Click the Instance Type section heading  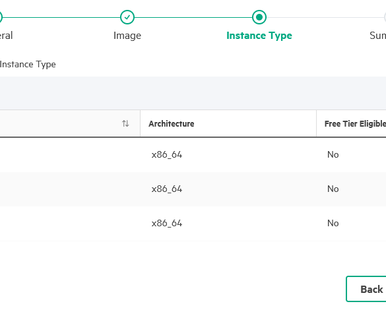28,65
